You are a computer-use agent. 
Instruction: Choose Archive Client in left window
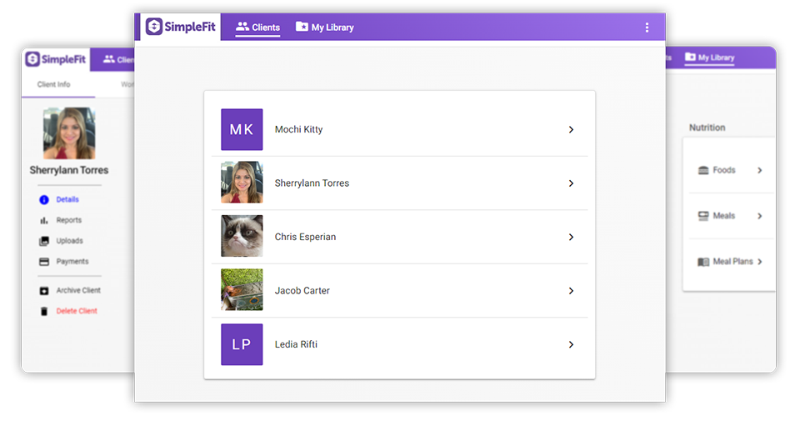click(x=78, y=290)
